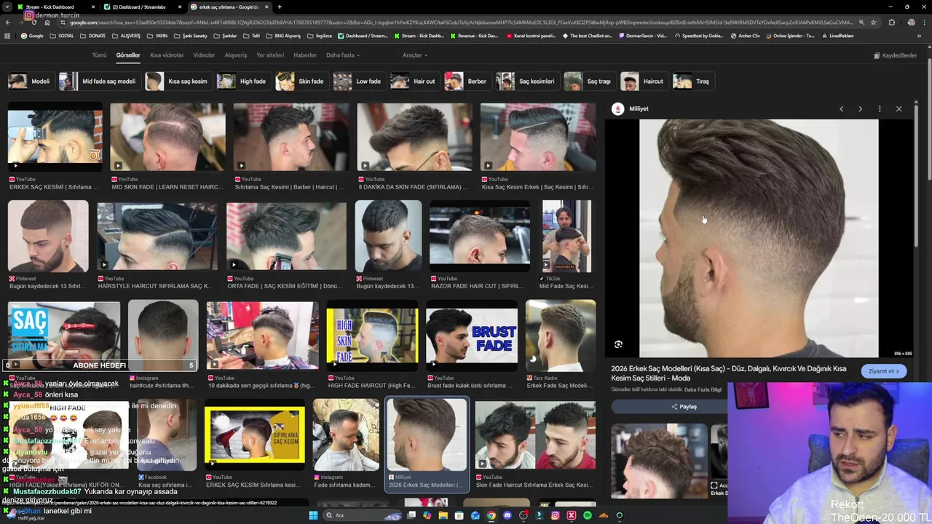
Task: Filter by High fade chip
Action: pos(242,82)
